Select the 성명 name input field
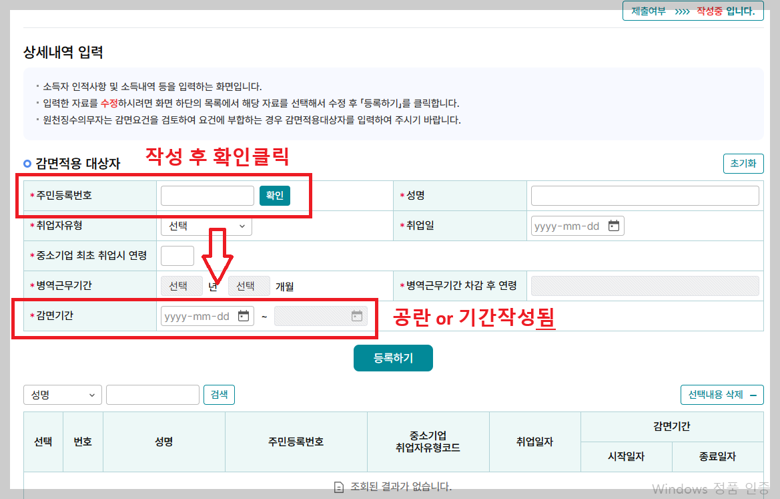Viewport: 780px width, 499px height. click(x=645, y=195)
